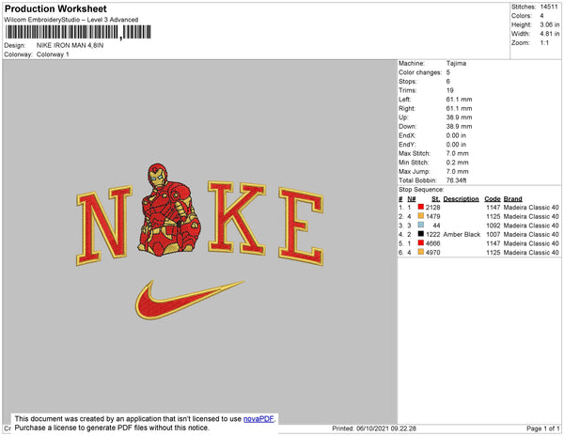The image size is (564, 436).
Task: Select the Max Stitch value 7.0 mm
Action: pyautogui.click(x=458, y=153)
